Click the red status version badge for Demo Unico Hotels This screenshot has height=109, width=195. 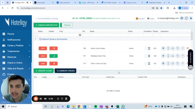pos(43,48)
